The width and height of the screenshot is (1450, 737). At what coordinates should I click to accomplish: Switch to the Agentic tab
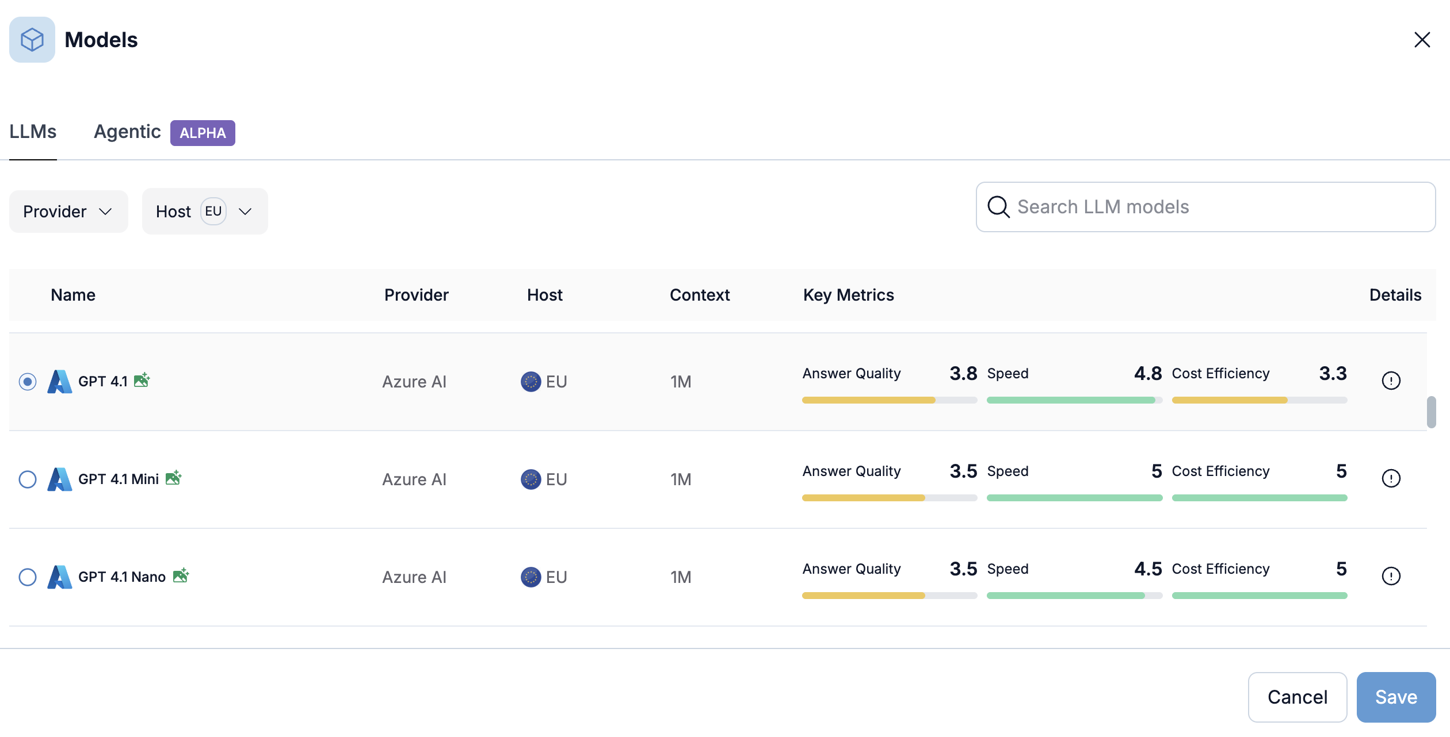click(127, 132)
